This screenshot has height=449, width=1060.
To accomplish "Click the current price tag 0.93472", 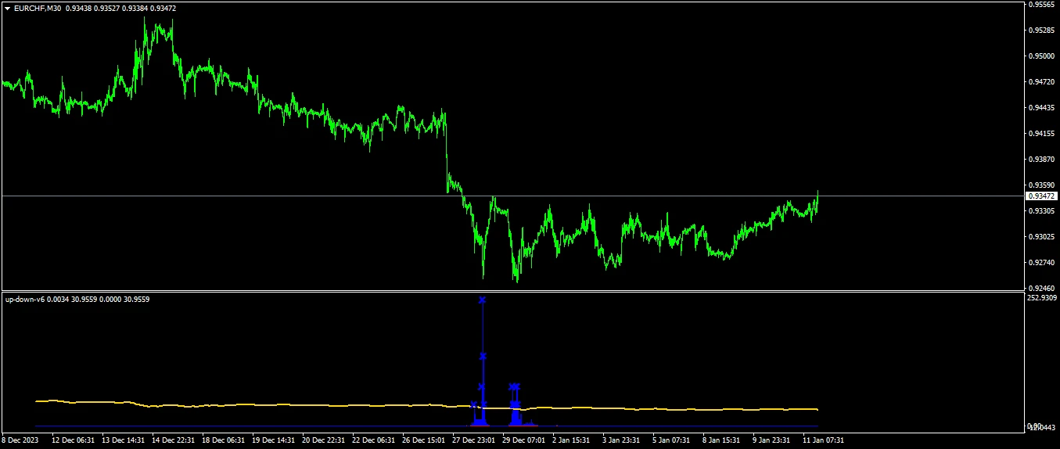I will pos(1040,196).
